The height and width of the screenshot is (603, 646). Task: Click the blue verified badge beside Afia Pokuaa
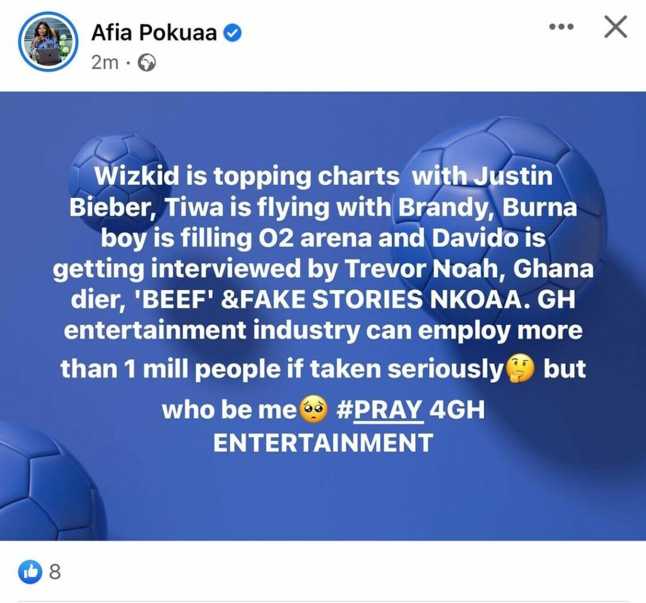232,33
